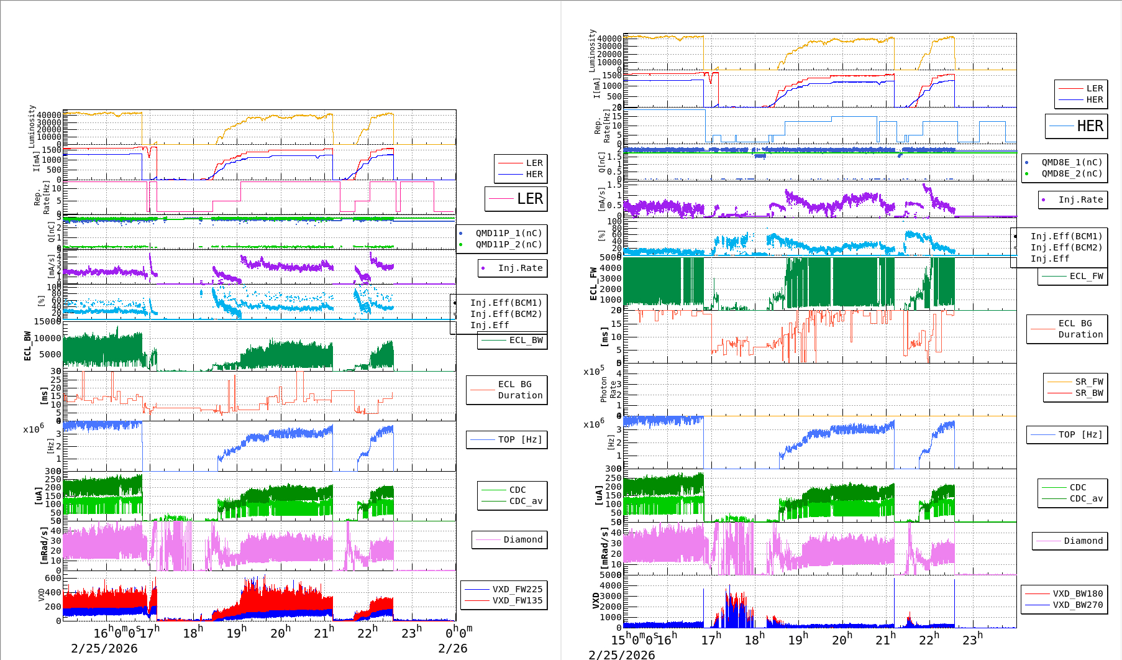Click the VXD_BW180 legend entry
The height and width of the screenshot is (660, 1122).
click(1077, 594)
